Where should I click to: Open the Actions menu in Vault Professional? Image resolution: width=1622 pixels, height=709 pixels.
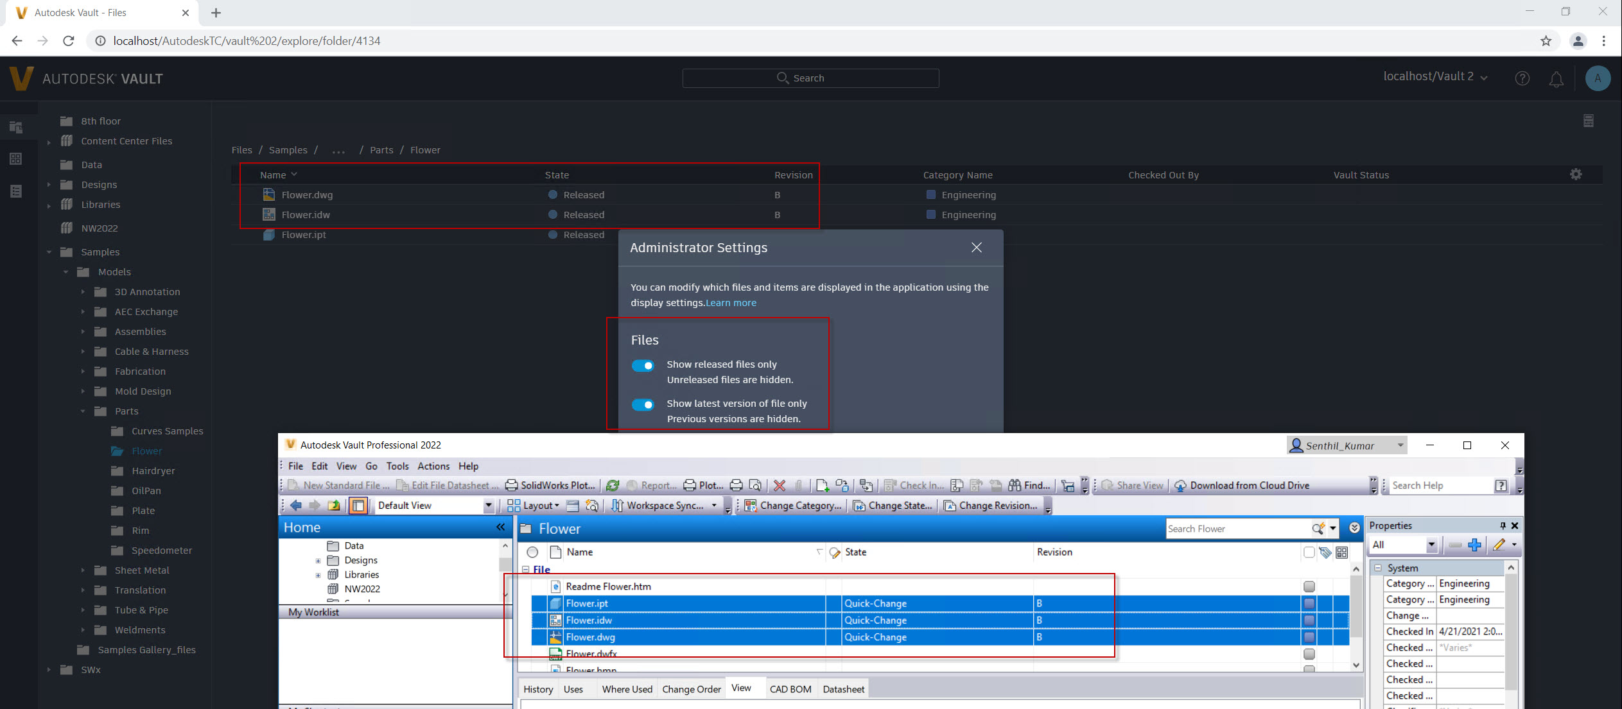tap(433, 466)
